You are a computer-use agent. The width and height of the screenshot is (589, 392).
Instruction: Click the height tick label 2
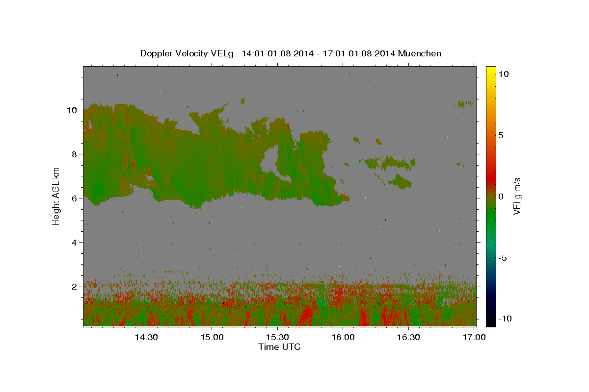(75, 287)
